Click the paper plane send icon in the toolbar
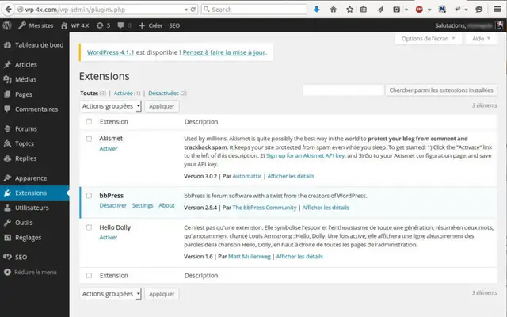 point(380,10)
